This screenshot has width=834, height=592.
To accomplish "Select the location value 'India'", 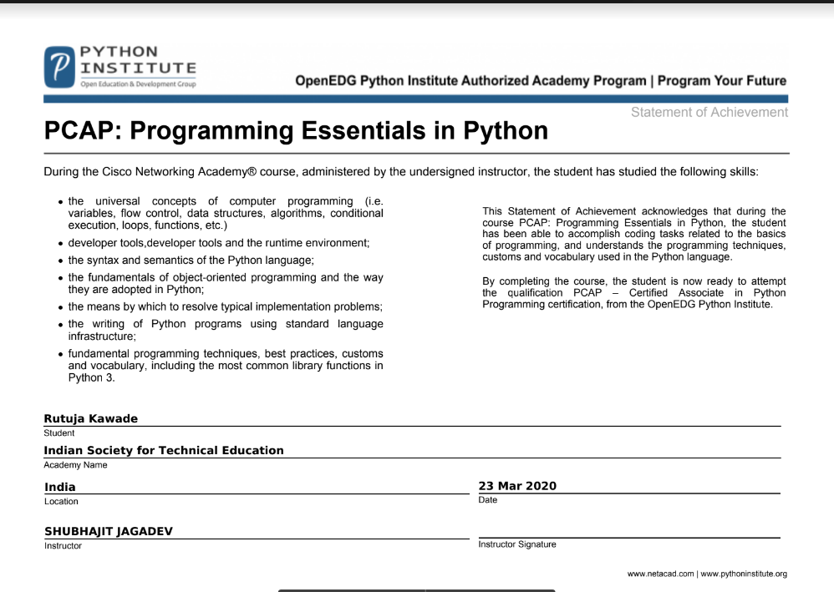I will coord(60,488).
